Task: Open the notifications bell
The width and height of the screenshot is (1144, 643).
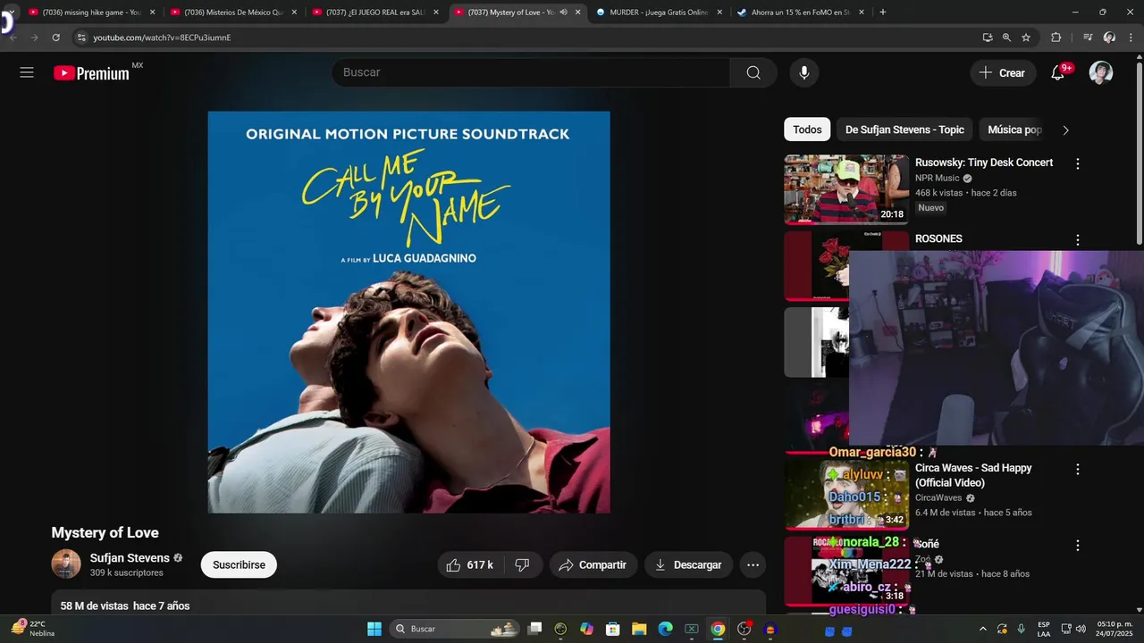Action: click(x=1058, y=72)
